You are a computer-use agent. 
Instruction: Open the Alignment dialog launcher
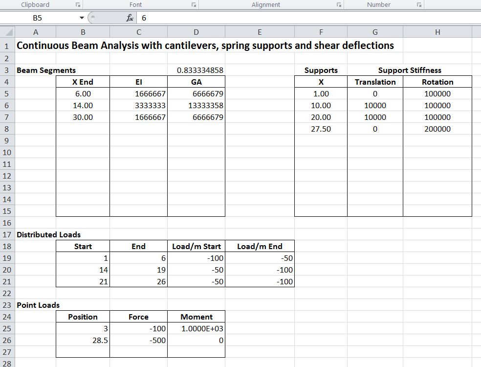tap(339, 5)
